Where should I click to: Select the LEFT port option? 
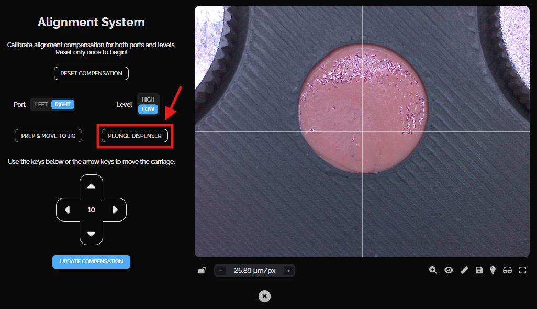tap(41, 104)
